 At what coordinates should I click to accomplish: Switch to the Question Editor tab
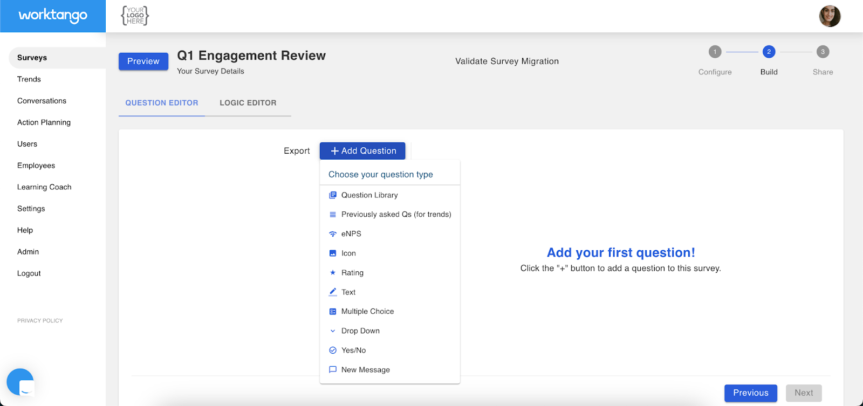click(x=162, y=103)
